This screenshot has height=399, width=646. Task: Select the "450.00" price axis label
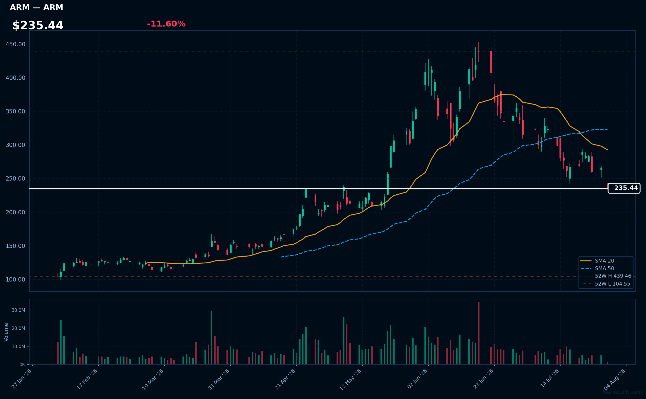15,44
